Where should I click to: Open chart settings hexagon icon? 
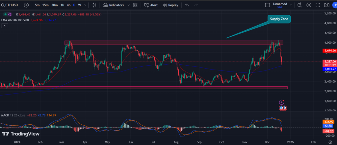pos(309,5)
